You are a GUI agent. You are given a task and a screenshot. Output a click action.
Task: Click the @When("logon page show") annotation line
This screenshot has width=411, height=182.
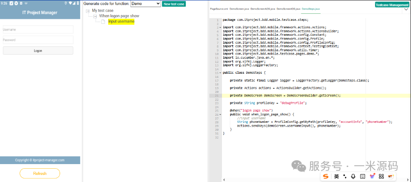point(251,111)
